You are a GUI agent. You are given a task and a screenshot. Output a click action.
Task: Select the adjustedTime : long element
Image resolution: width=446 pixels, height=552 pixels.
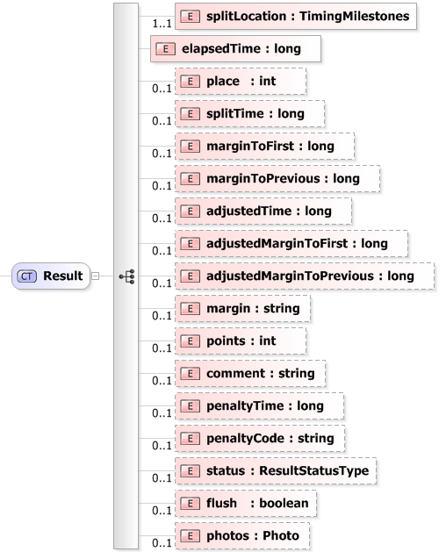pos(263,211)
